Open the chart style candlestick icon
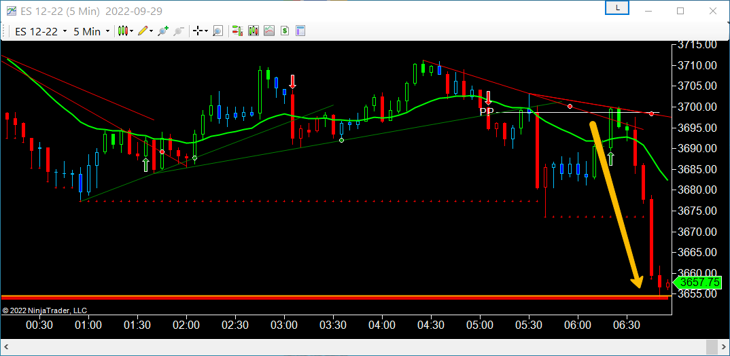Viewport: 730px width, 356px height. coord(122,31)
